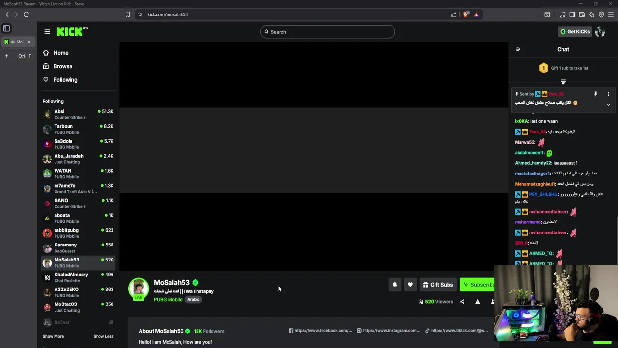Click MoSalah53 streamer avatar
The width and height of the screenshot is (618, 348).
tap(139, 288)
